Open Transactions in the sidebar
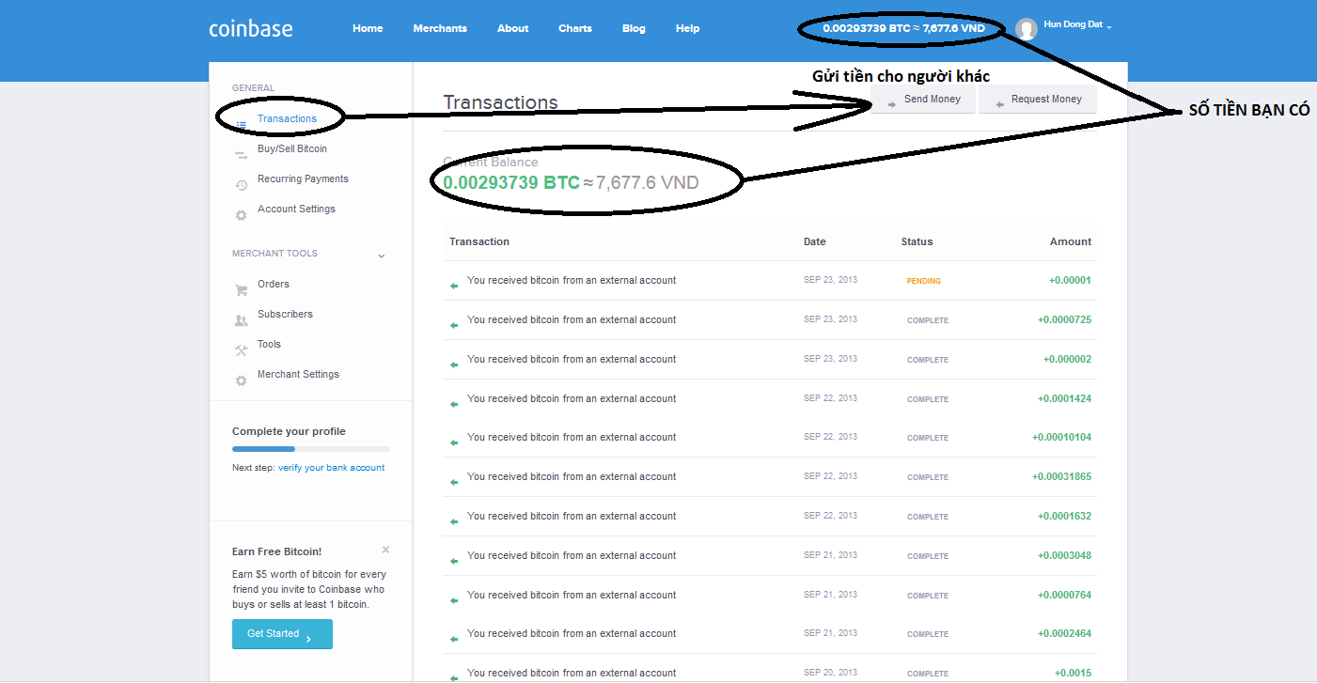This screenshot has width=1317, height=683. [287, 118]
